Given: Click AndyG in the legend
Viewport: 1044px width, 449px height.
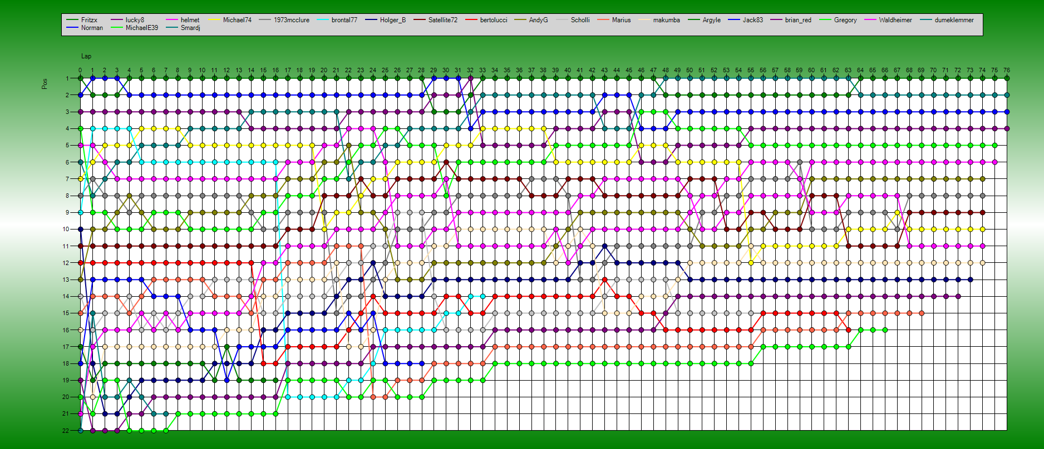Looking at the screenshot, I should pyautogui.click(x=538, y=20).
